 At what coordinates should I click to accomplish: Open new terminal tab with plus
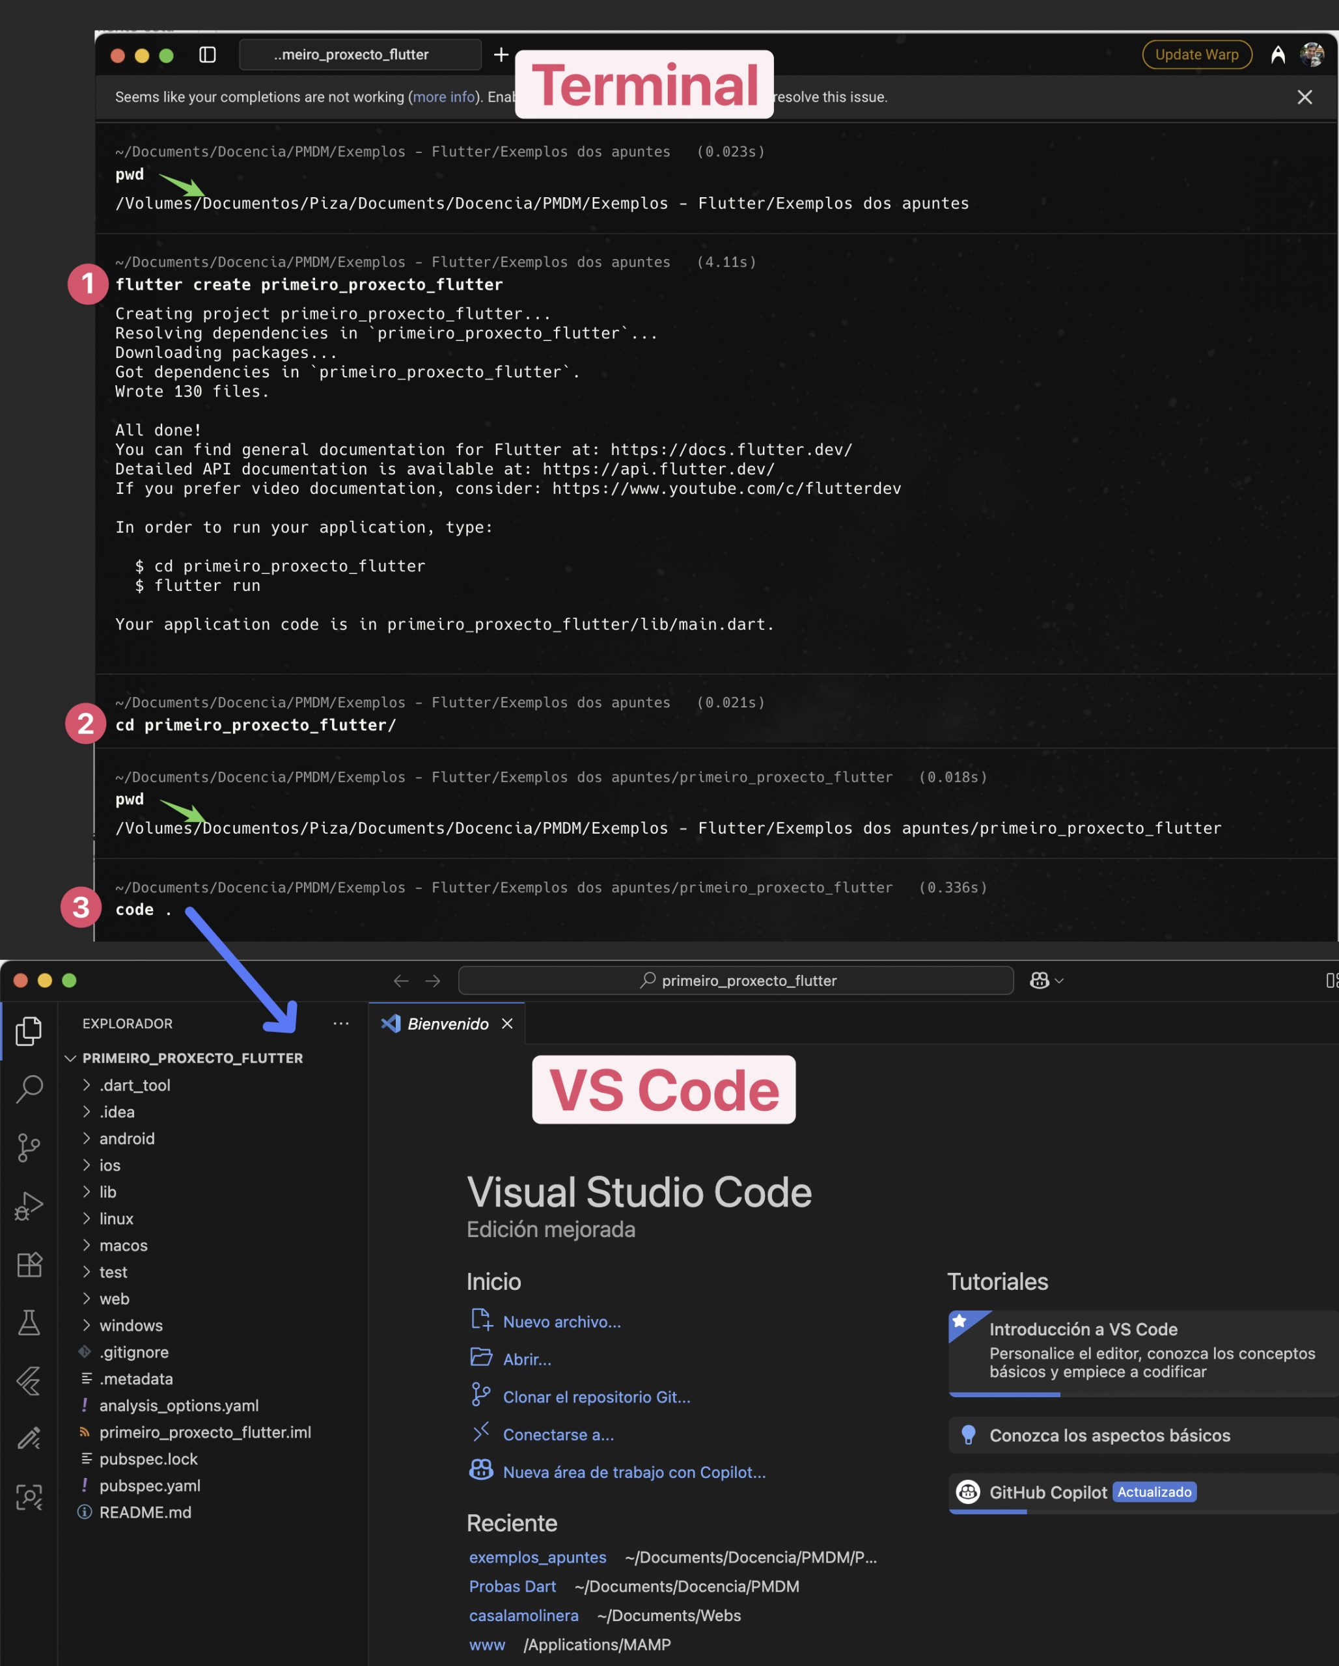coord(501,55)
